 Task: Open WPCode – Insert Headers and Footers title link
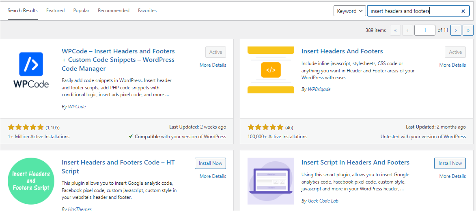(118, 60)
